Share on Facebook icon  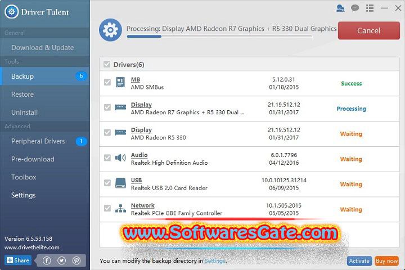coord(47,260)
